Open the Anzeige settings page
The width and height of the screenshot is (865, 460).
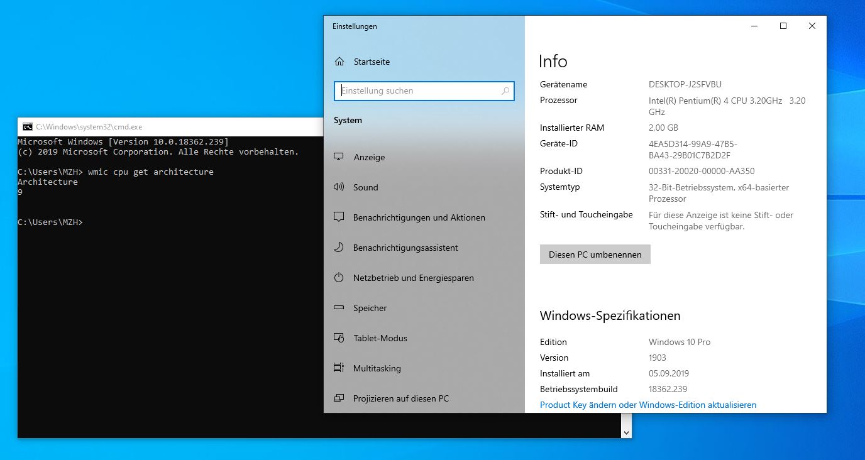(424, 157)
